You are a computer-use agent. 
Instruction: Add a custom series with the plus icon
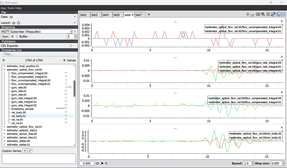pos(24,151)
